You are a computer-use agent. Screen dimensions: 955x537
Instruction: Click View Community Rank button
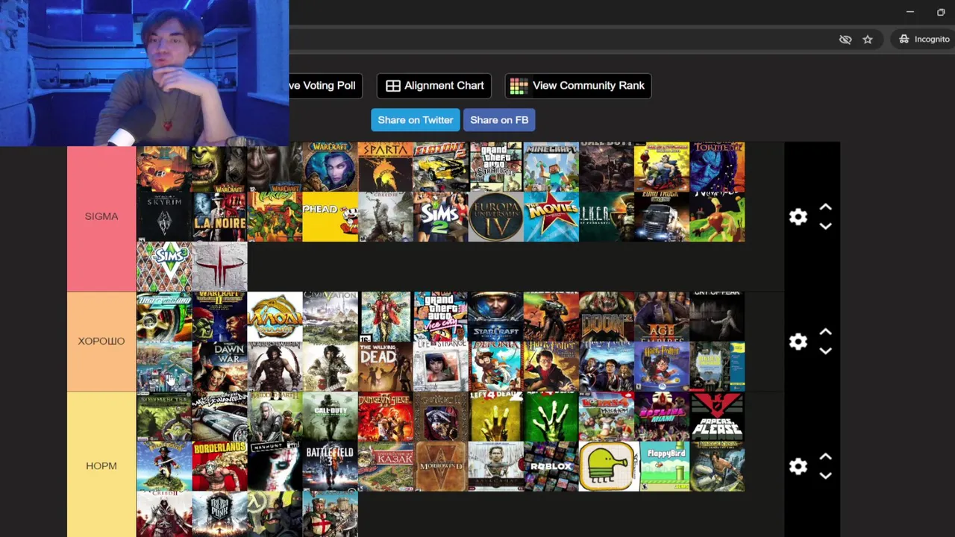click(x=577, y=86)
